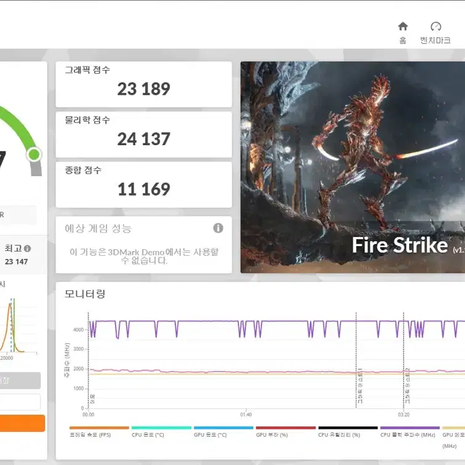Toggle CPU utilization (%) legend item
Screen dimensions: 465x465
(348, 432)
